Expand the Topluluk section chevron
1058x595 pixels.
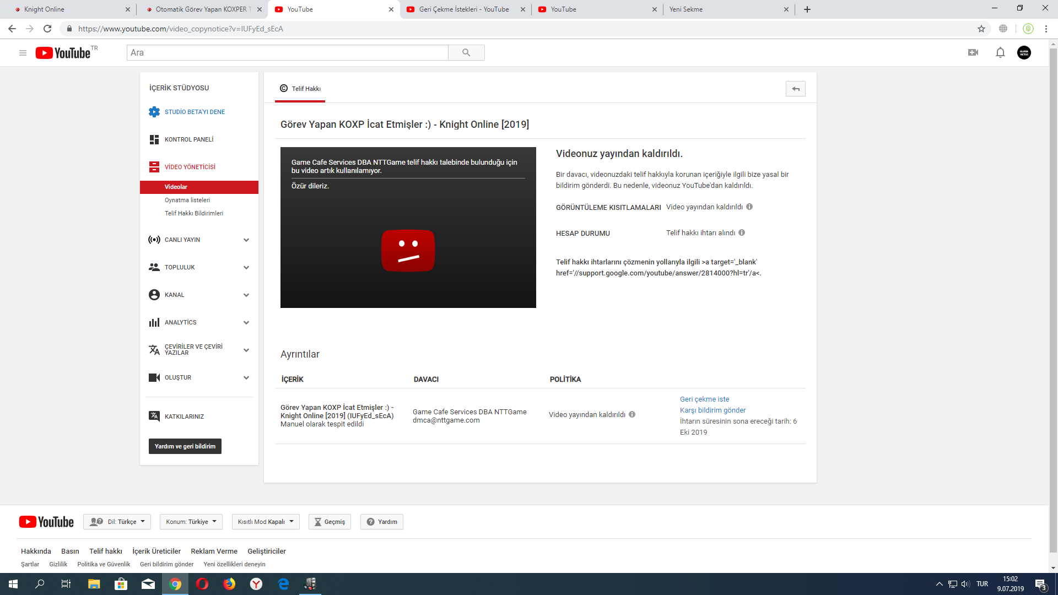[x=246, y=267]
